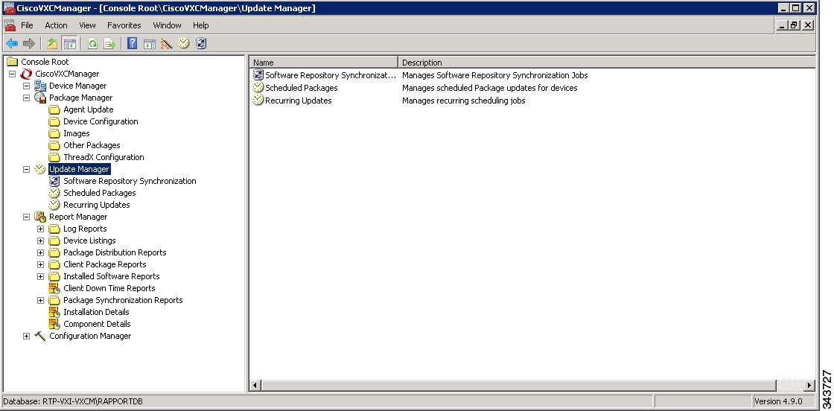Click the horizontal scrollbar right arrow
The width and height of the screenshot is (834, 411).
click(809, 385)
